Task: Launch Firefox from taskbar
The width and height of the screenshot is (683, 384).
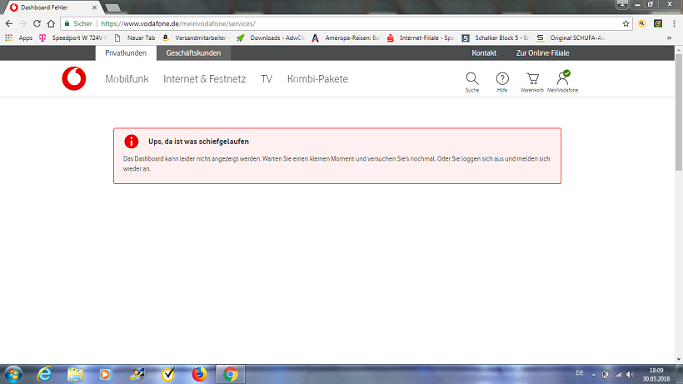Action: [x=199, y=374]
